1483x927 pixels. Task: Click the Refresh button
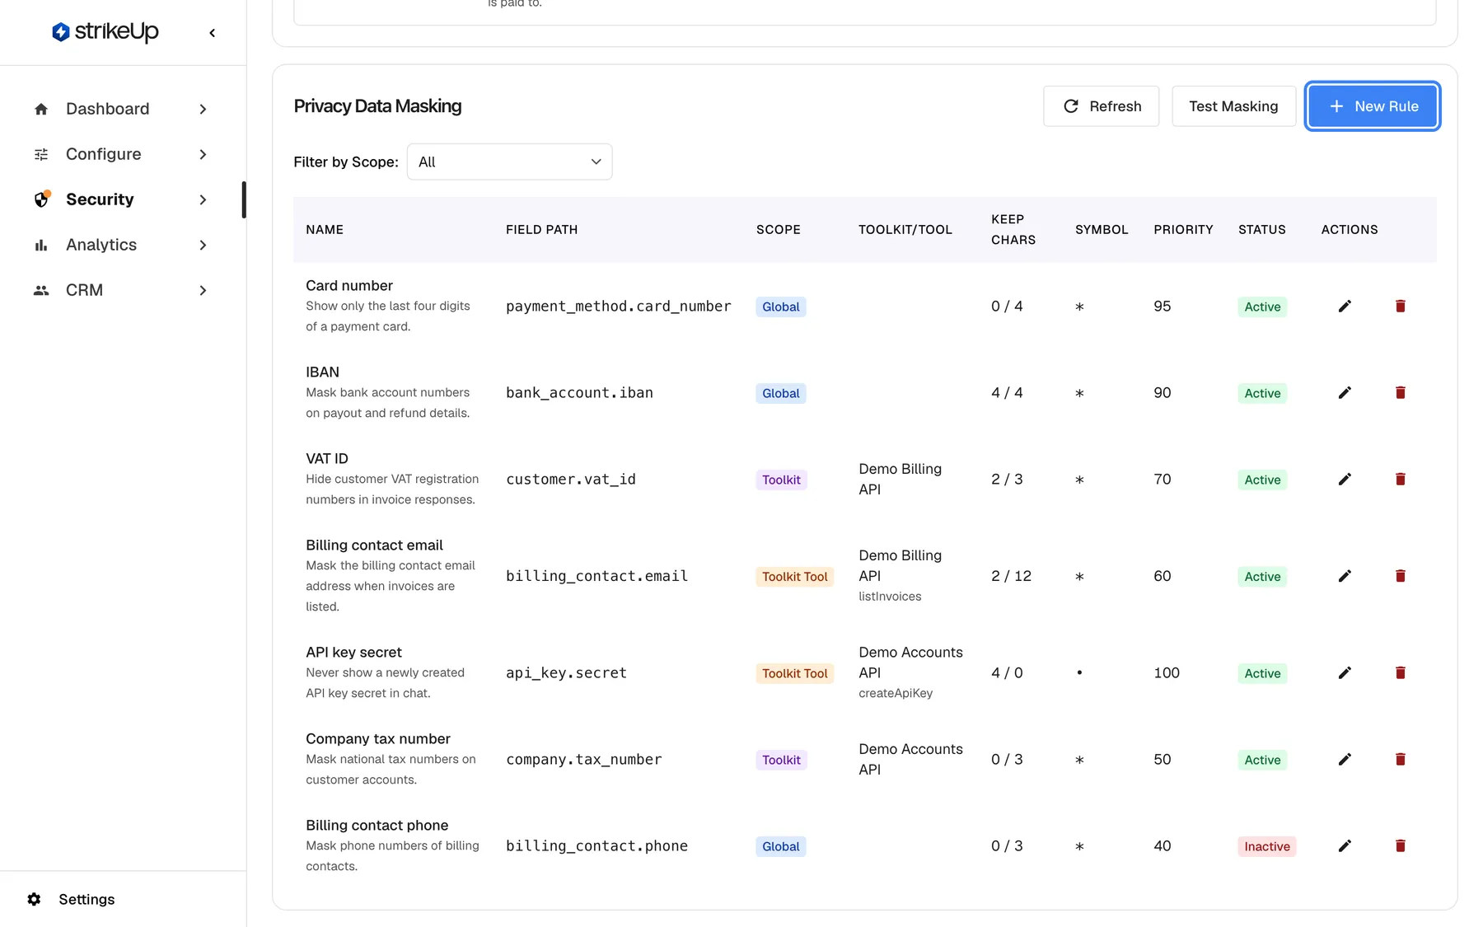click(x=1101, y=106)
